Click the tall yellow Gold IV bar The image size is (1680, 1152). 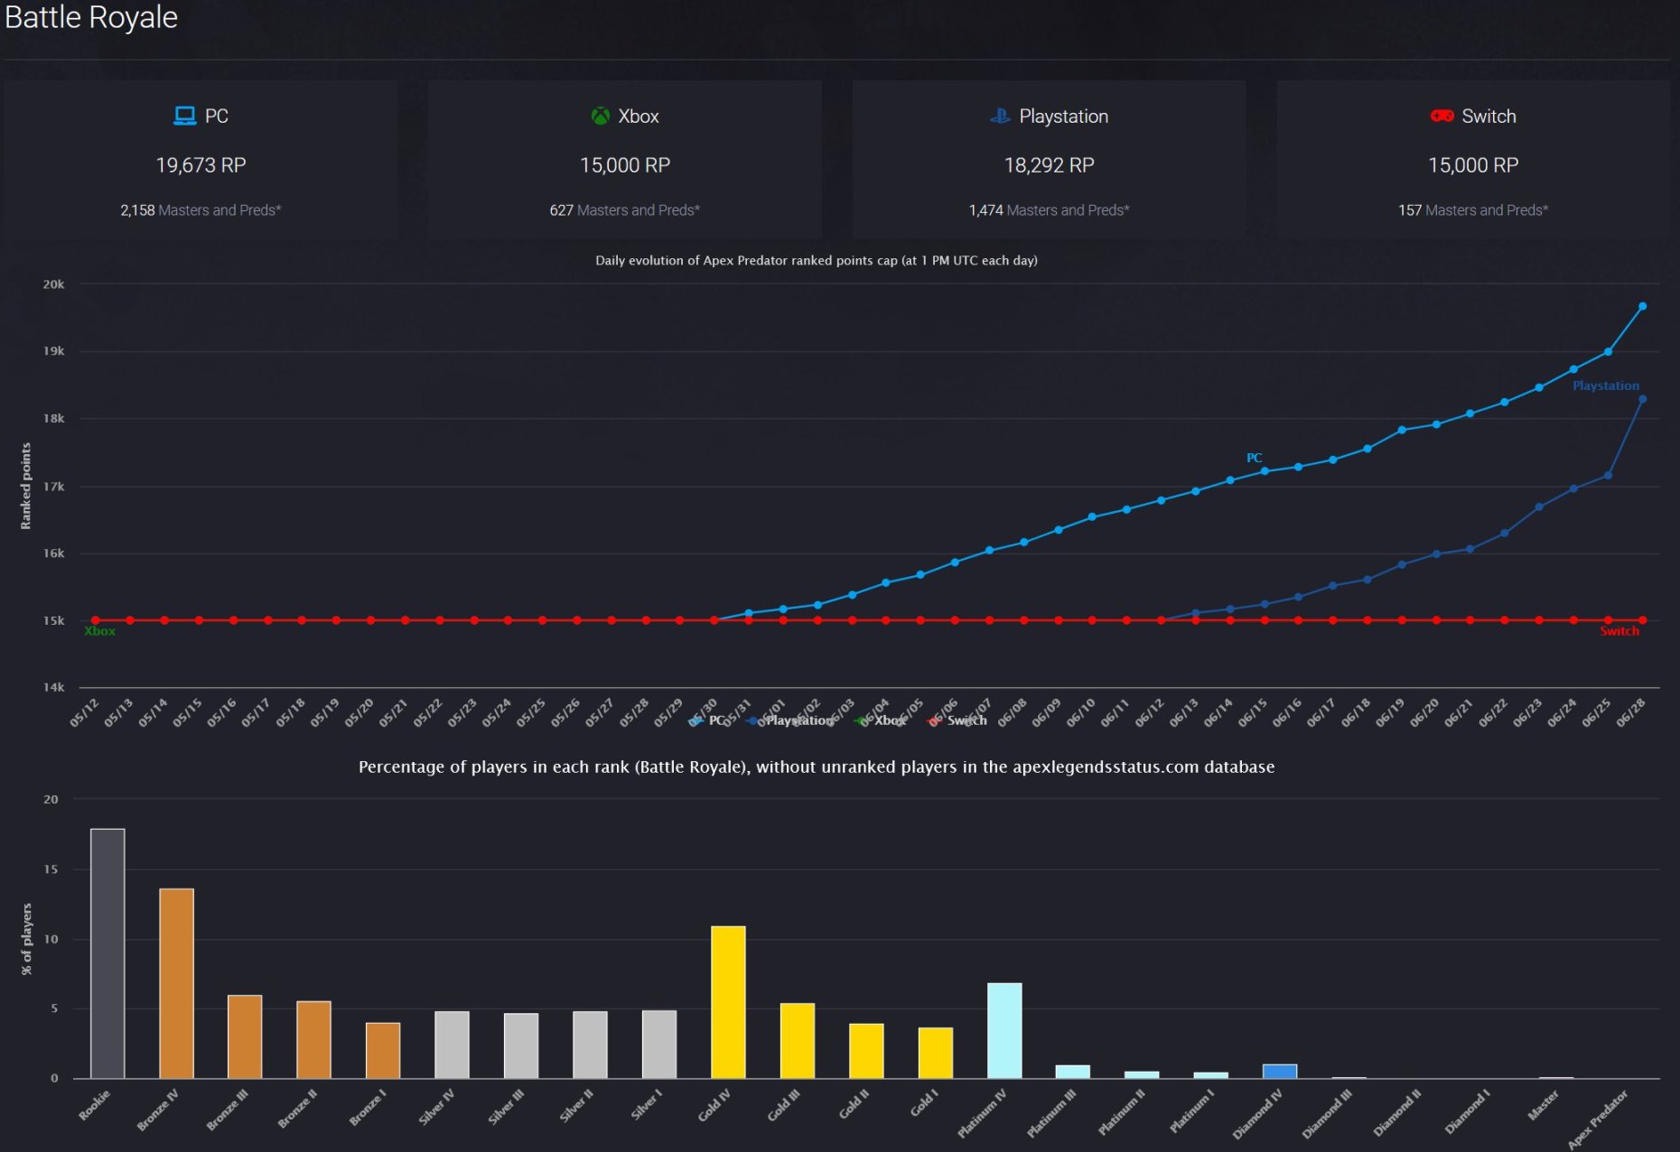[x=728, y=1002]
